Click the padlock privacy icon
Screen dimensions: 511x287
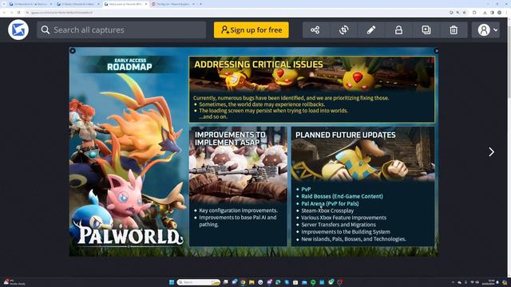pos(398,30)
